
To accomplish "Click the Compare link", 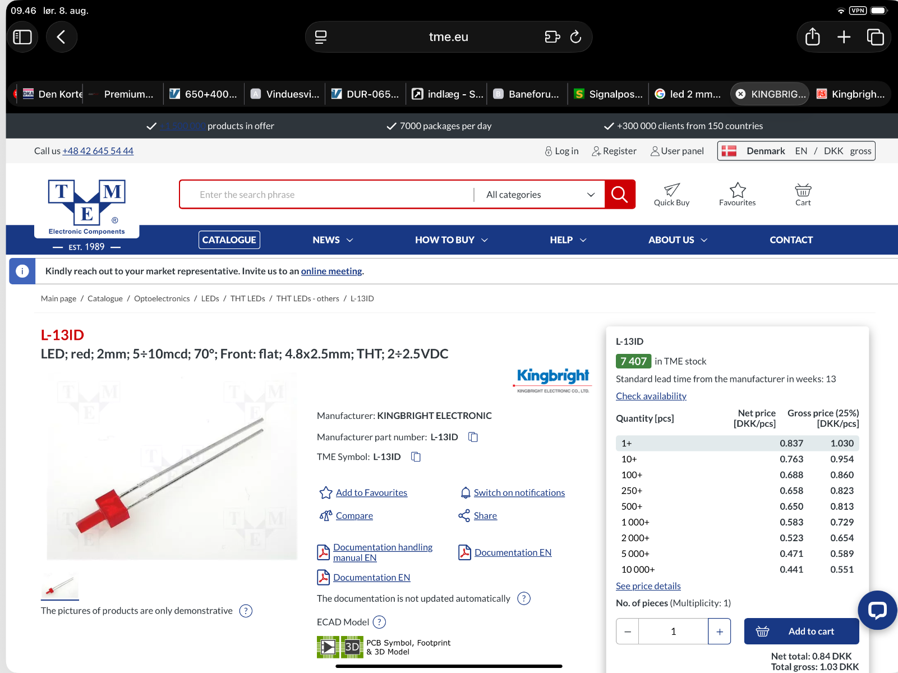I will click(x=354, y=515).
